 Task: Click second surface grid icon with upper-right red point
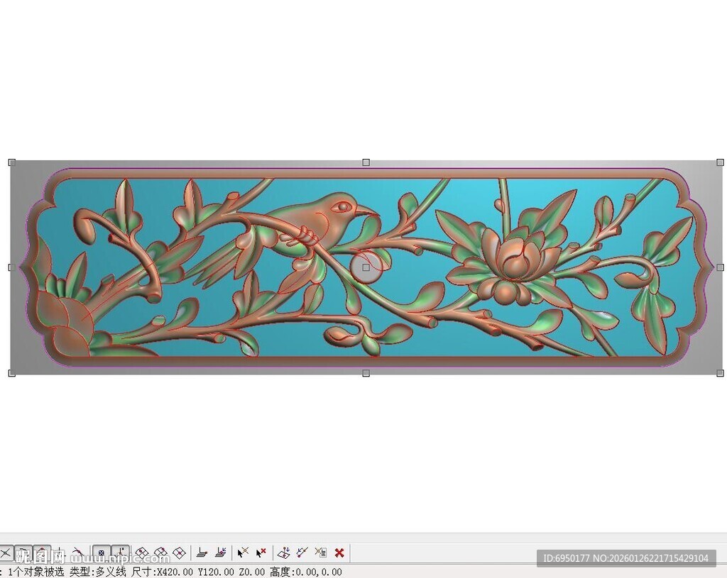click(160, 552)
